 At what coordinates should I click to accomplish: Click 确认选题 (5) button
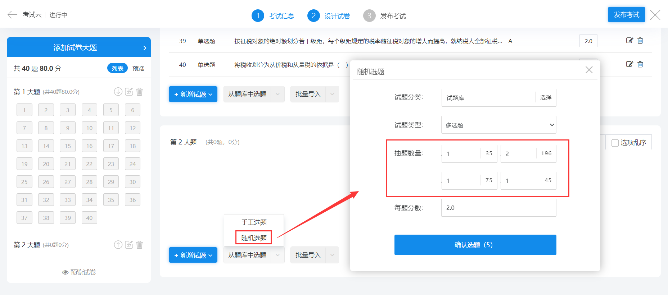tap(475, 245)
